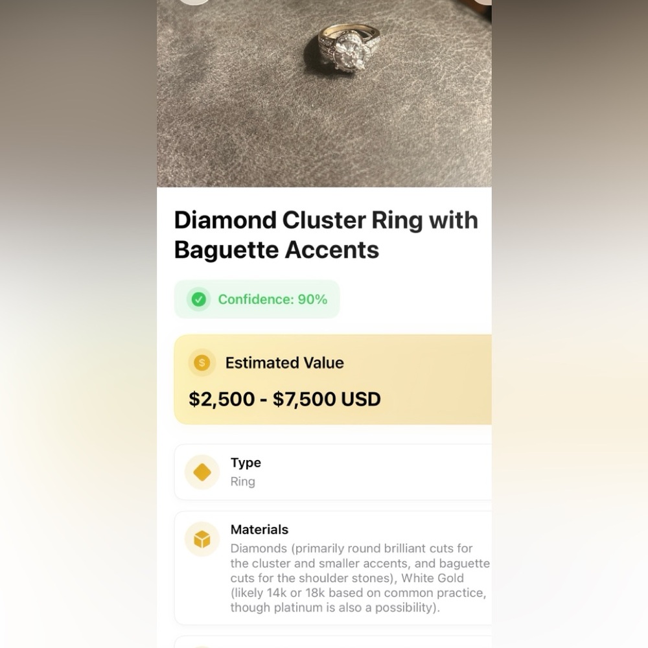Tap the yellow cube Materials icon
Image resolution: width=648 pixels, height=648 pixels.
202,539
